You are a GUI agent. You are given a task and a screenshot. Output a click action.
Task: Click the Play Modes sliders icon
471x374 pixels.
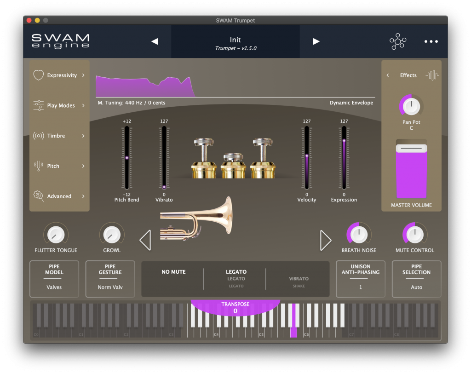[x=39, y=105]
